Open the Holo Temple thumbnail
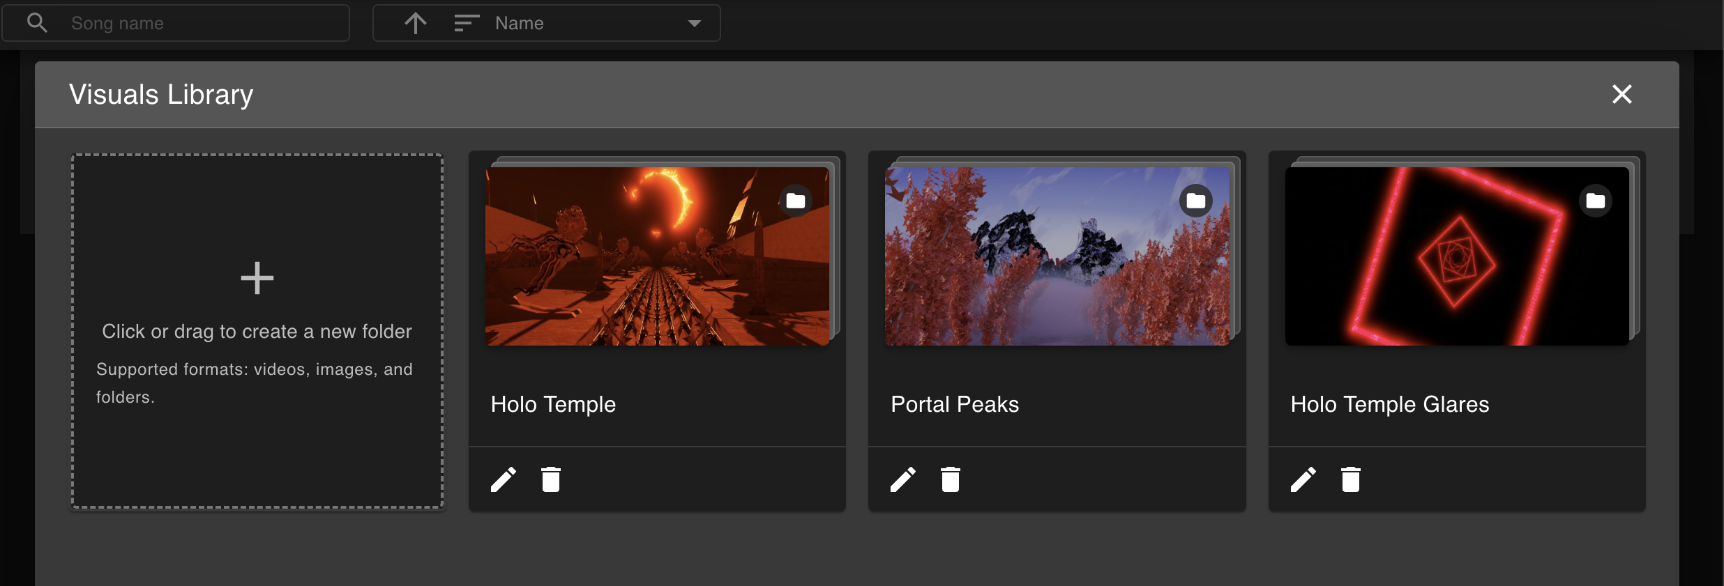Screen dimensions: 1724x586 [x=658, y=256]
